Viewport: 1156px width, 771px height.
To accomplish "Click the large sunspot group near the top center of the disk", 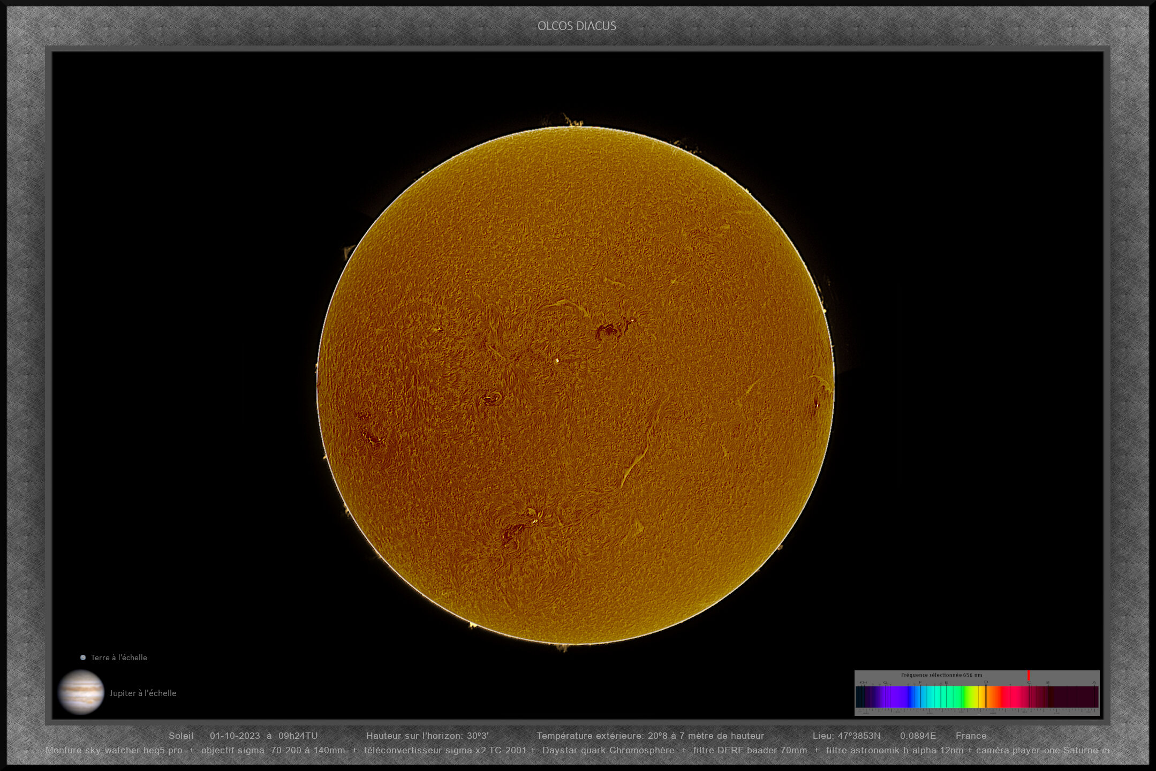I will [610, 330].
